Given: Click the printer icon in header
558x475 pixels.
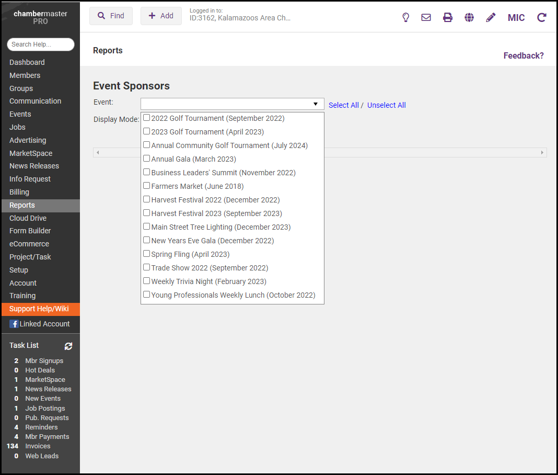Looking at the screenshot, I should [448, 17].
